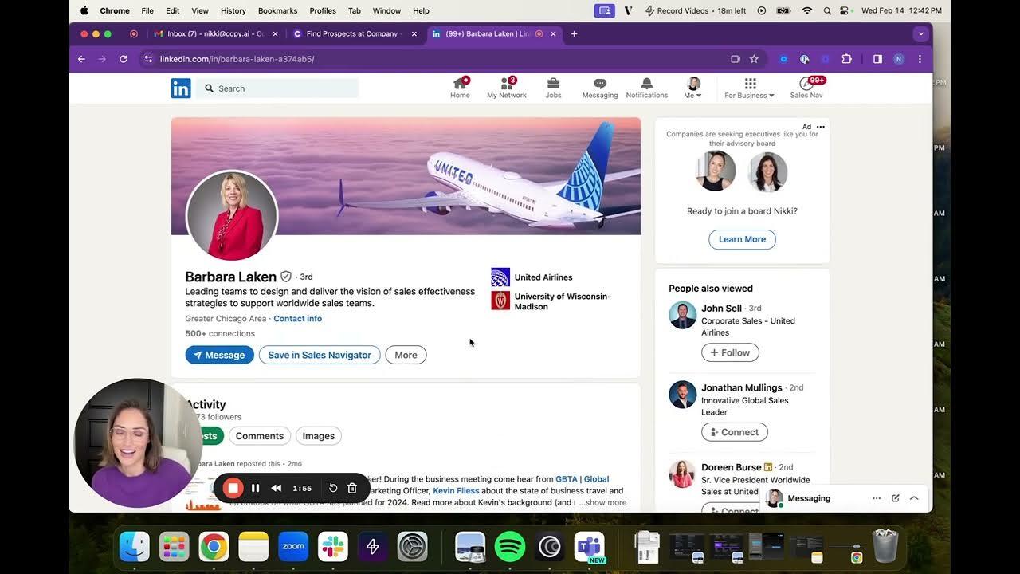Bookmark page with star icon

click(754, 59)
